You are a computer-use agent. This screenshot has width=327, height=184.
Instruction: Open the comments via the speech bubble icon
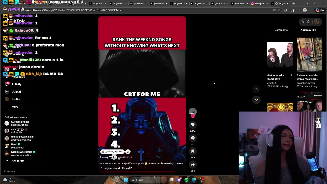(193, 138)
